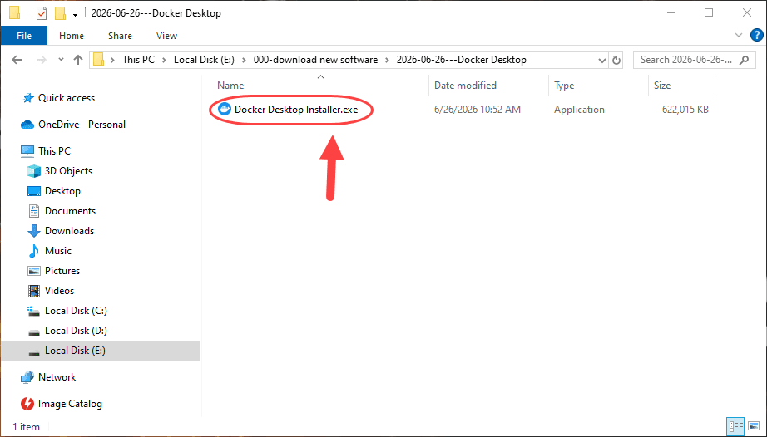The width and height of the screenshot is (767, 437).
Task: Open the Desktop folder in sidebar
Action: point(62,191)
